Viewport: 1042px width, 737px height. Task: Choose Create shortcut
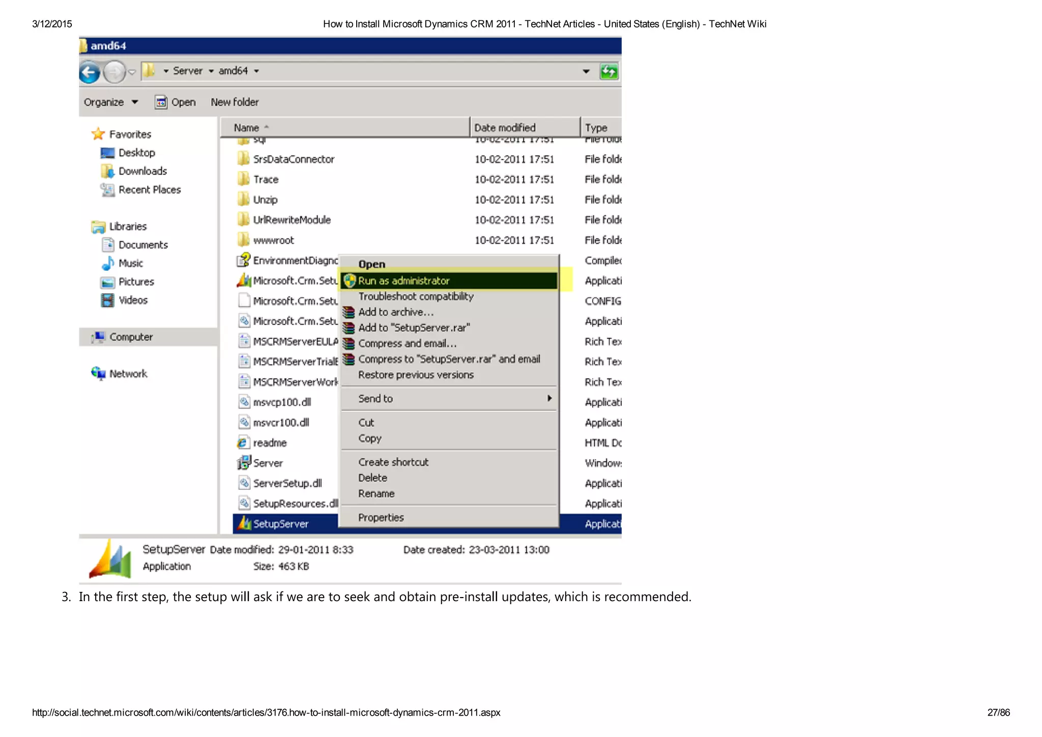[449, 463]
